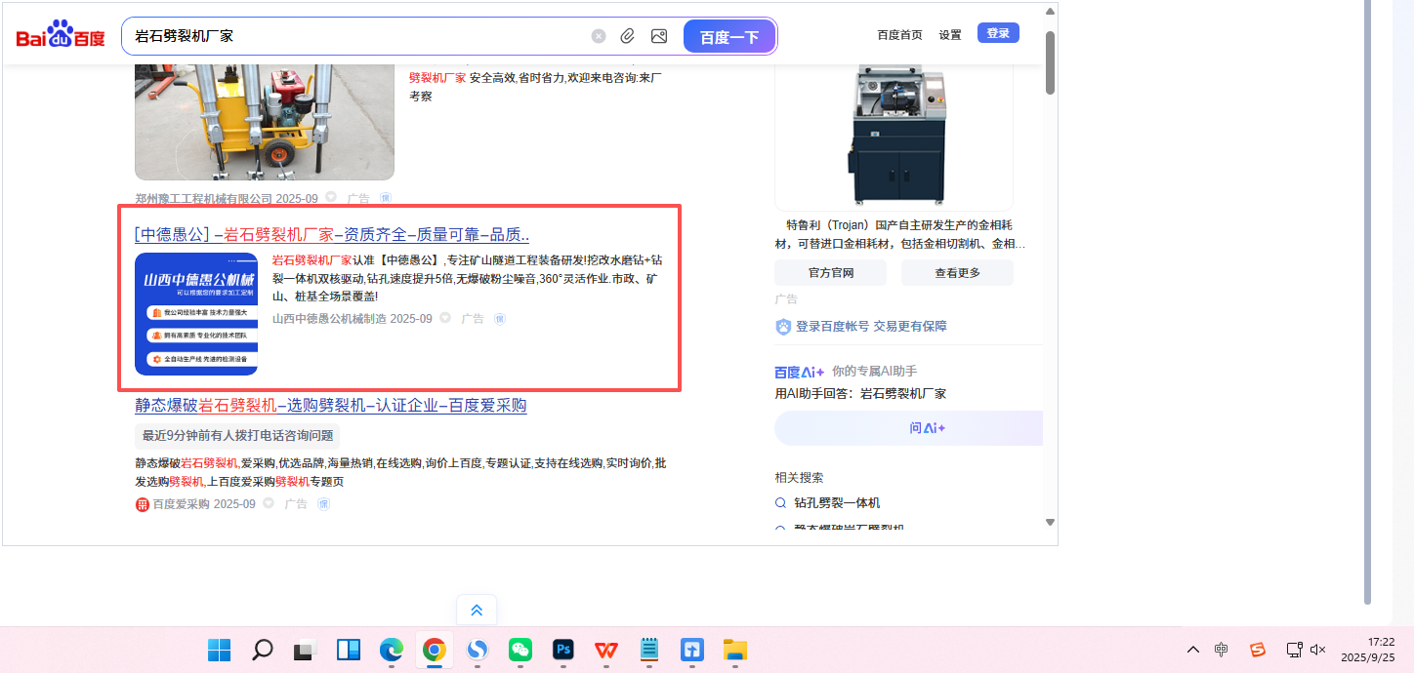Expand hidden system tray icons
The width and height of the screenshot is (1414, 673).
coord(1193,650)
